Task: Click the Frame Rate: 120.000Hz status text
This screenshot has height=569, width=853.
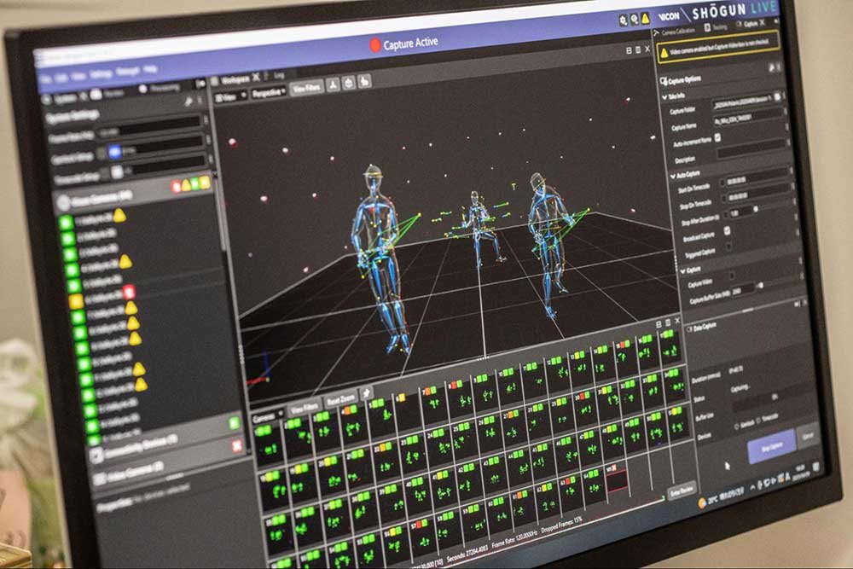Action: [x=514, y=539]
